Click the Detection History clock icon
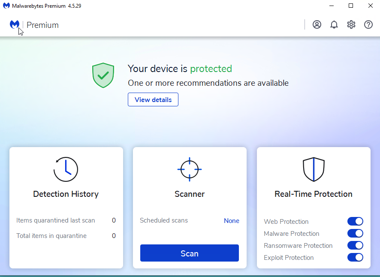 click(x=66, y=169)
